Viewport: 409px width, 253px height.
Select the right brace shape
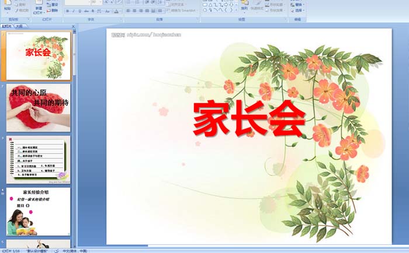pos(231,10)
